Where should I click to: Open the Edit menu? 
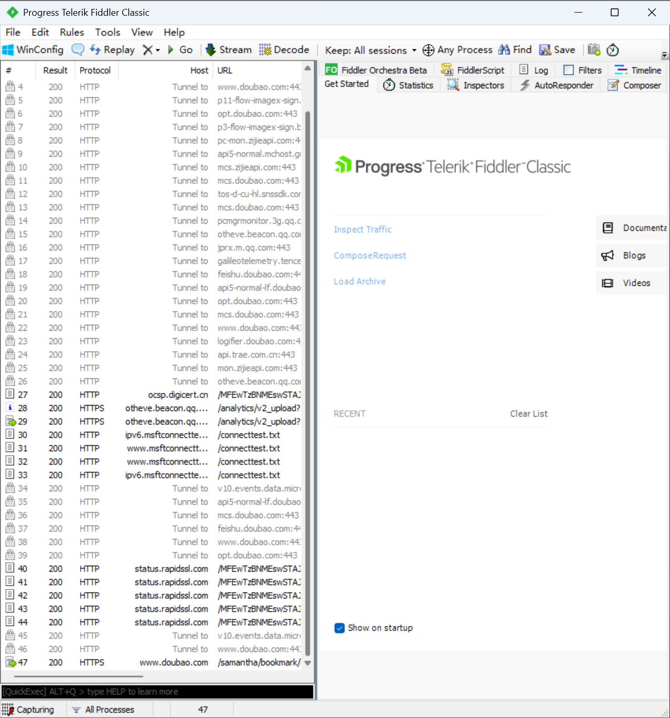tap(40, 32)
